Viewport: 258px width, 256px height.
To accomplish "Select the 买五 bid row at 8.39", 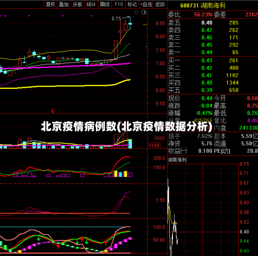I will tap(213, 90).
